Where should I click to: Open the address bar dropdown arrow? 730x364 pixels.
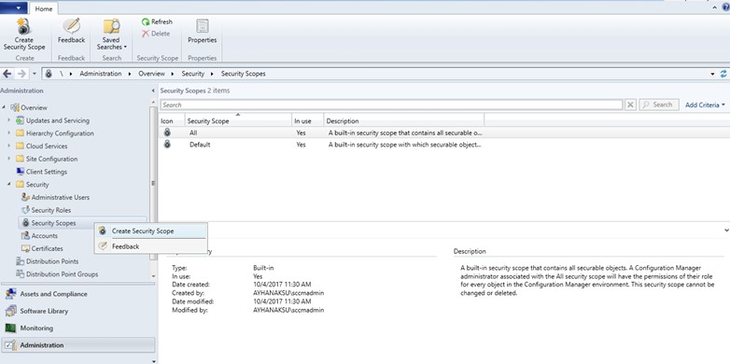point(713,74)
